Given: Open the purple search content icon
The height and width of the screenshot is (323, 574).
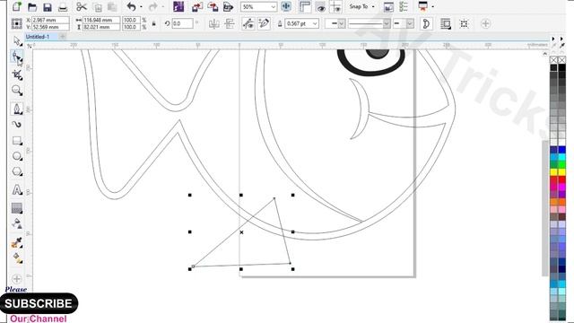Looking at the screenshot, I should [178, 6].
